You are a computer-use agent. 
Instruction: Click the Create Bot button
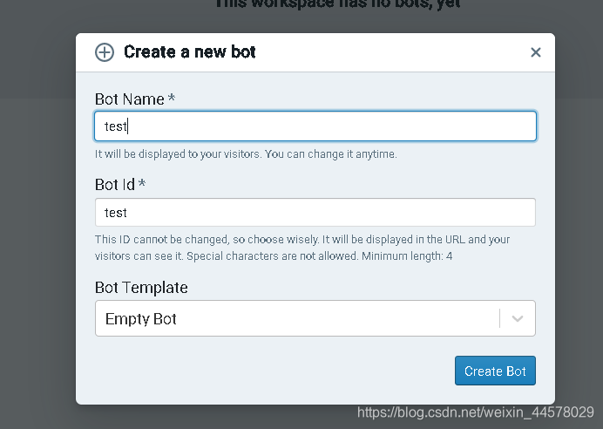pos(495,371)
